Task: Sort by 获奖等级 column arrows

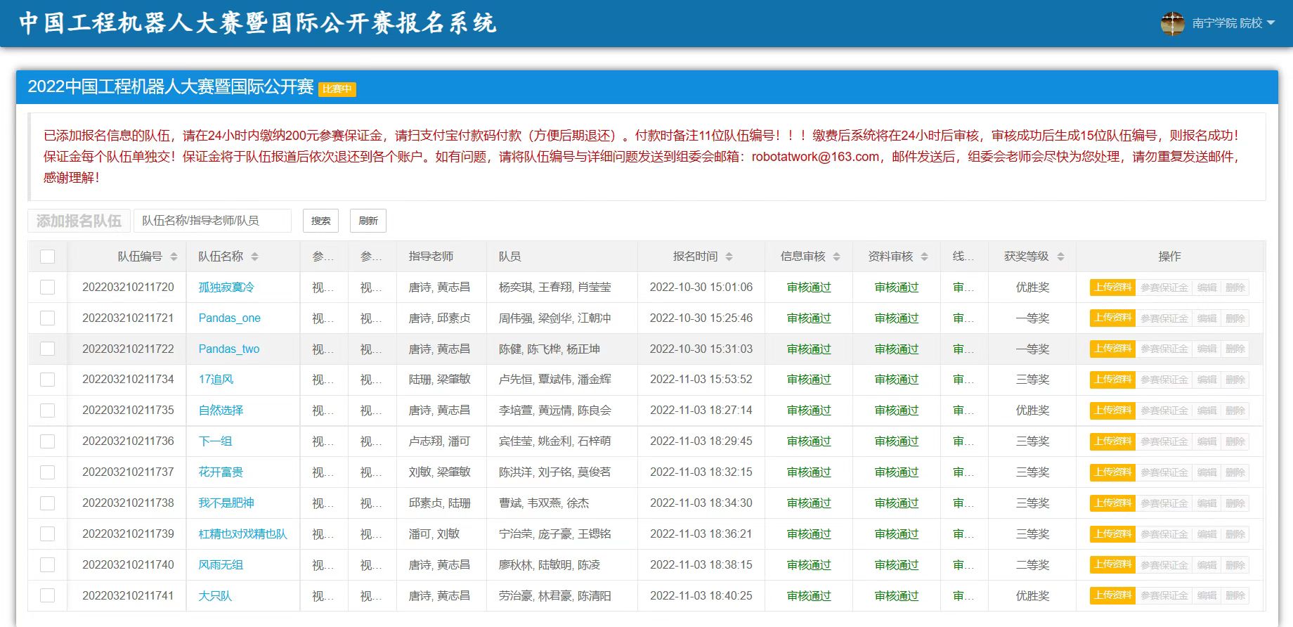Action: pos(1060,257)
